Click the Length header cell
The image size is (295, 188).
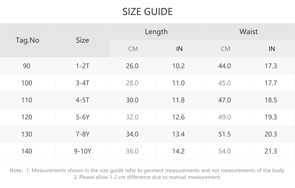(x=156, y=32)
